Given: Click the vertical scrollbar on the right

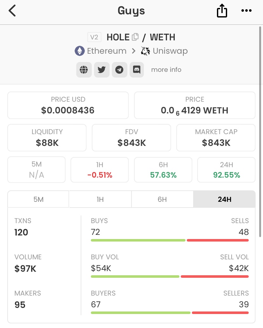Looking at the screenshot, I should pyautogui.click(x=260, y=132).
